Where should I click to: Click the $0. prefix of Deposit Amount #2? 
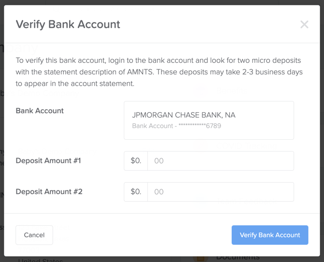pos(136,192)
